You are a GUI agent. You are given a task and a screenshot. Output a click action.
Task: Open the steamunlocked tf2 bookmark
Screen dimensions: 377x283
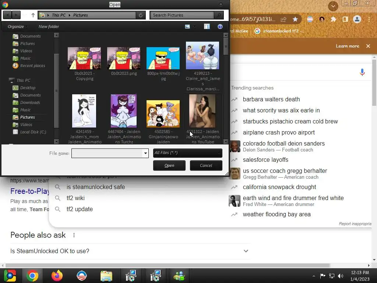coord(280,31)
